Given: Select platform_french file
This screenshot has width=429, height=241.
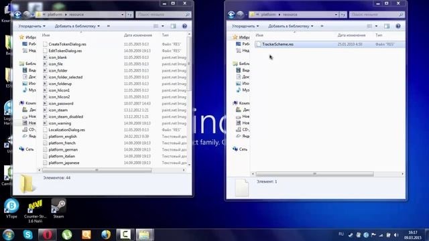Looking at the screenshot, I should 62,143.
